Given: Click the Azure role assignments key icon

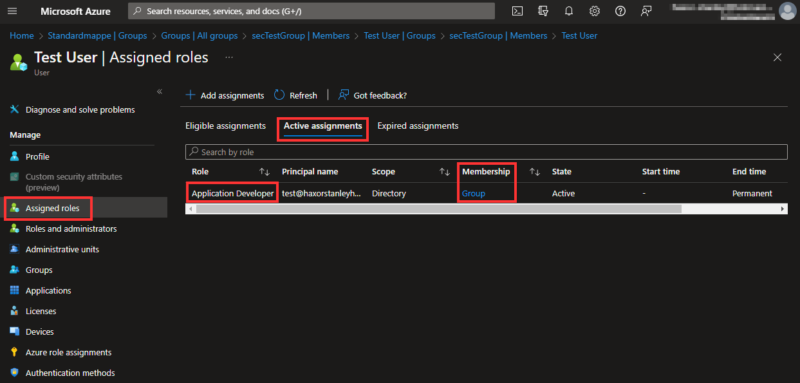Looking at the screenshot, I should tap(15, 352).
